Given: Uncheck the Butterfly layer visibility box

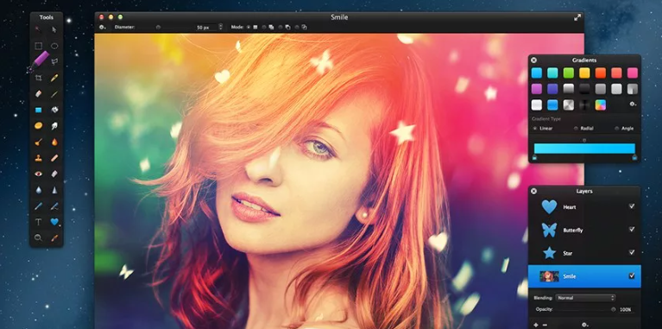Looking at the screenshot, I should tap(632, 229).
